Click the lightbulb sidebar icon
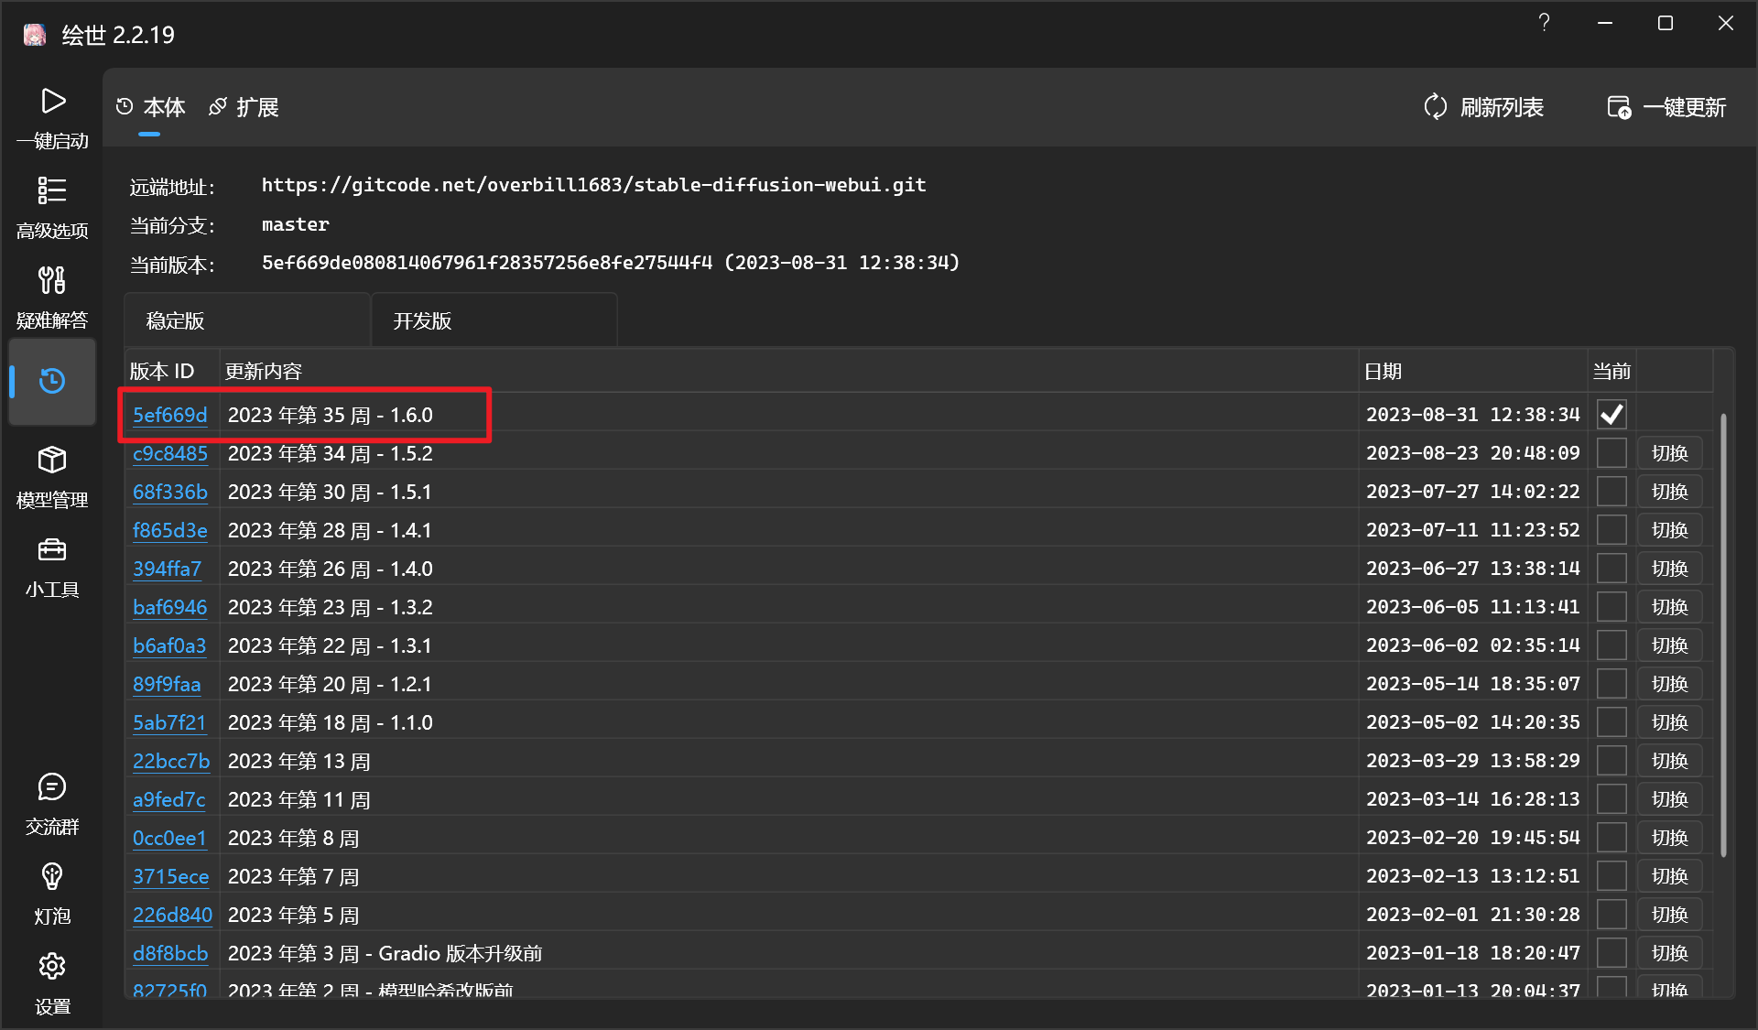1758x1030 pixels. click(52, 876)
